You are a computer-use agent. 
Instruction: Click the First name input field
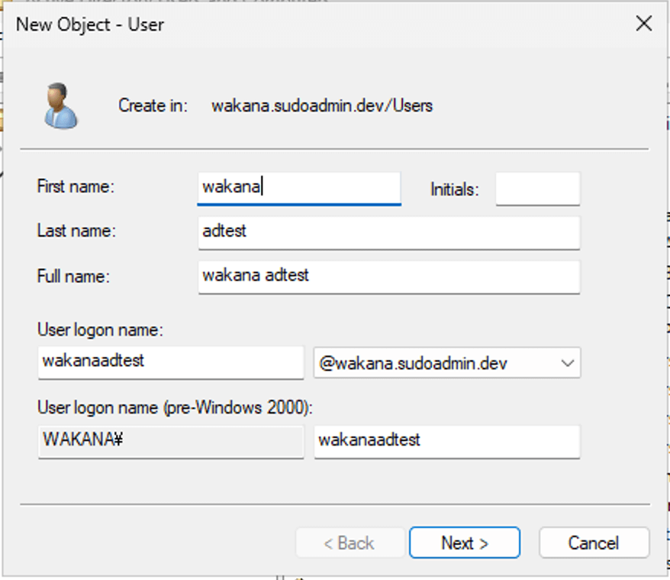(x=298, y=188)
